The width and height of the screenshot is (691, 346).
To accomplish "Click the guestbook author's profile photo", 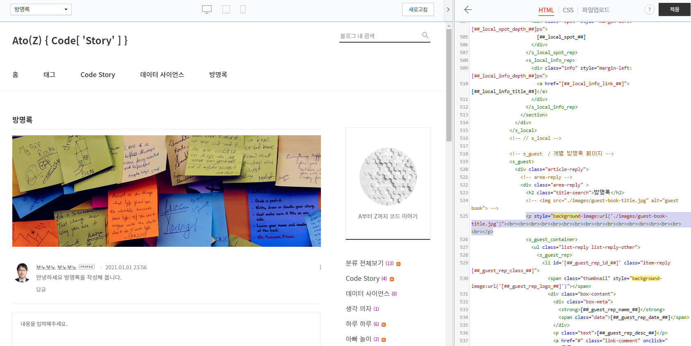I will pyautogui.click(x=22, y=273).
